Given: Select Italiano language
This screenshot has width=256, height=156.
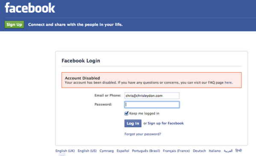Looking at the screenshot, I should pyautogui.click(x=215, y=151).
